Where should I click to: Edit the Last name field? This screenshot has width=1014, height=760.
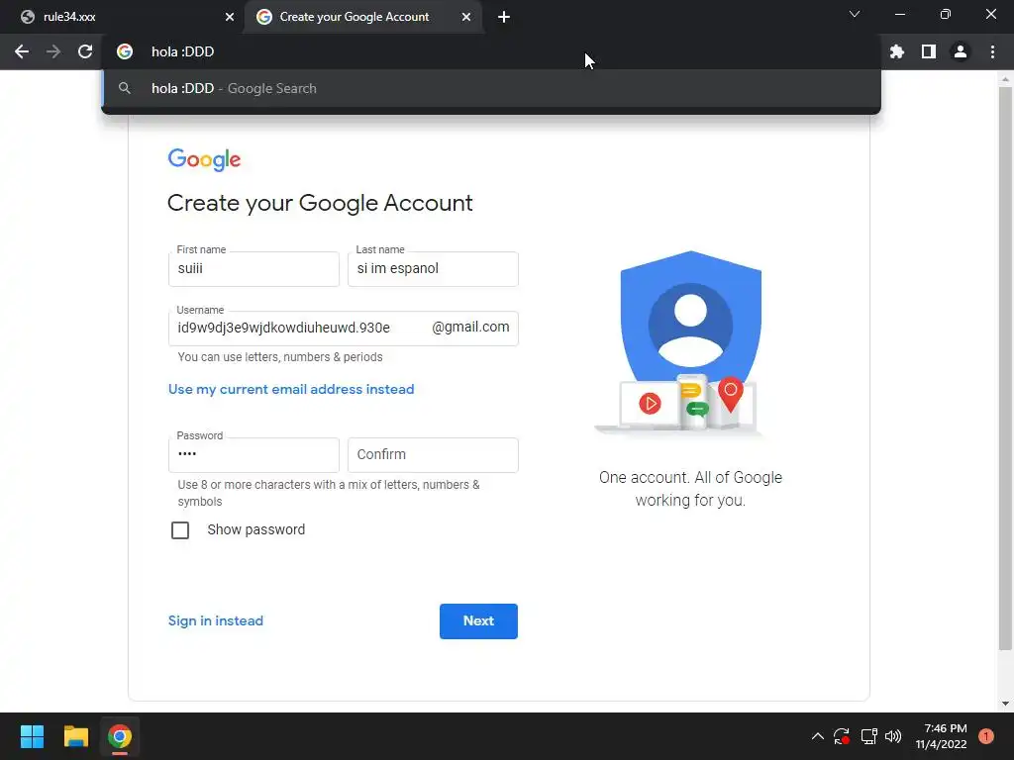tap(433, 269)
